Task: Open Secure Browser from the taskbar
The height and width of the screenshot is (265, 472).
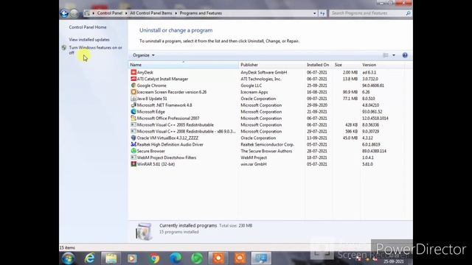Action: tap(197, 258)
